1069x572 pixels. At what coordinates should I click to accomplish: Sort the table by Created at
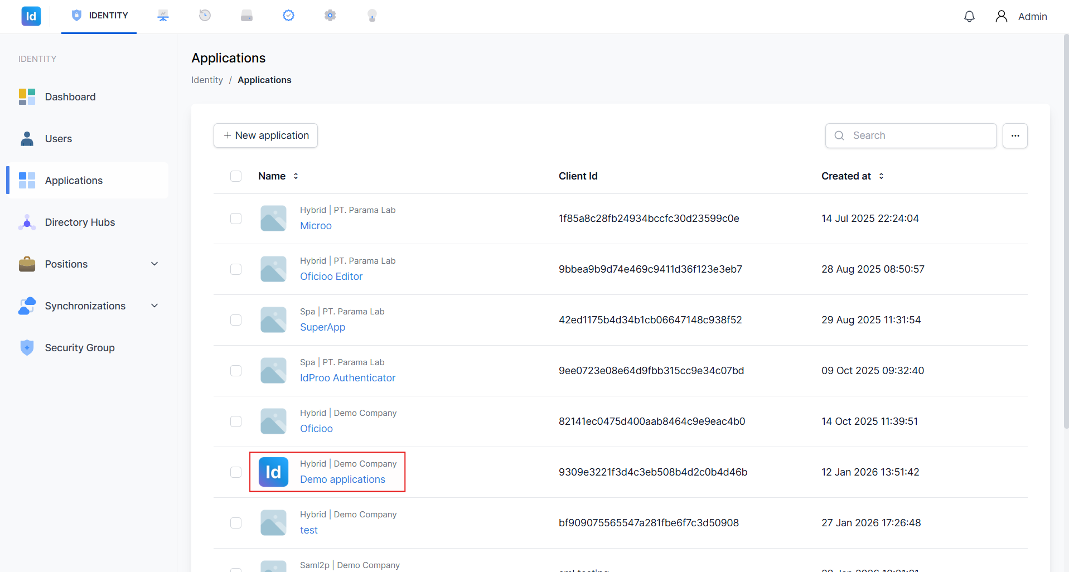pyautogui.click(x=852, y=176)
